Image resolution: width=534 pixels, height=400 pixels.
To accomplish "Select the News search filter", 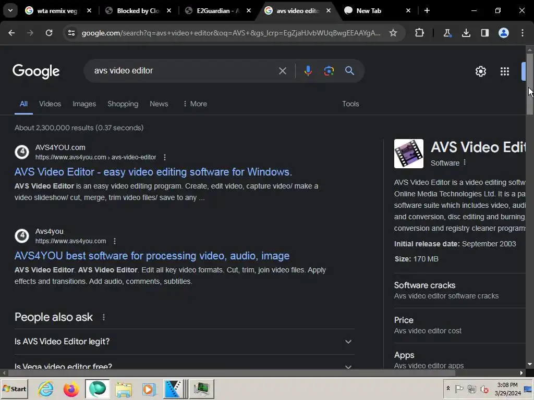I will tap(159, 104).
